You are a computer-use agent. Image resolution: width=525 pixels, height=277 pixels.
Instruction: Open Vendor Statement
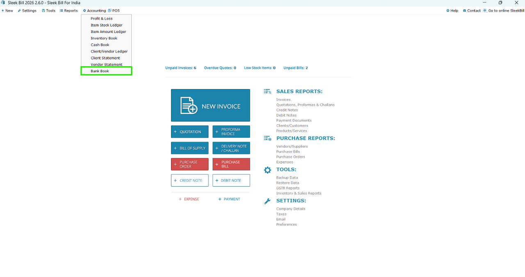106,64
